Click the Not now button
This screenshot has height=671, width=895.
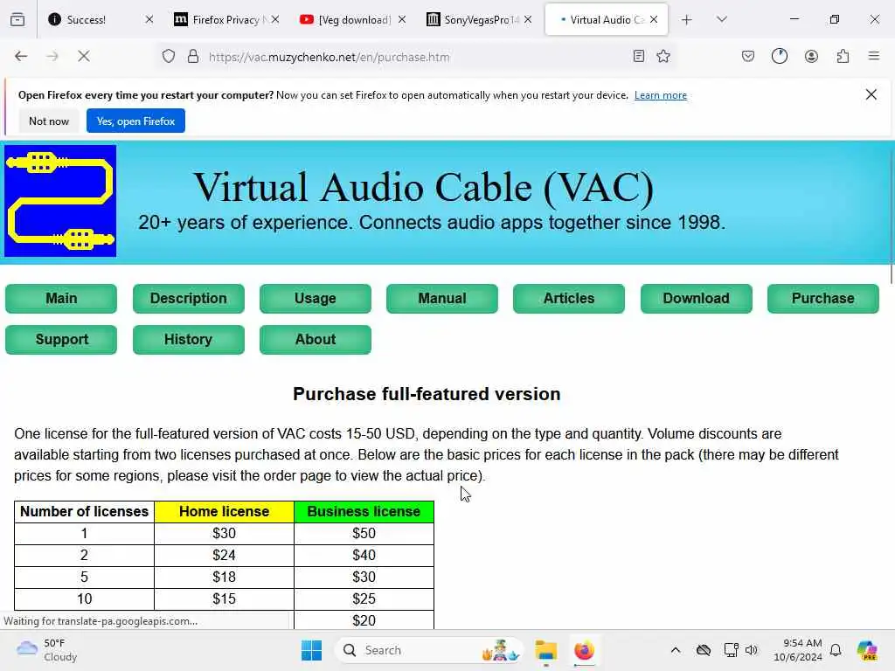[49, 121]
